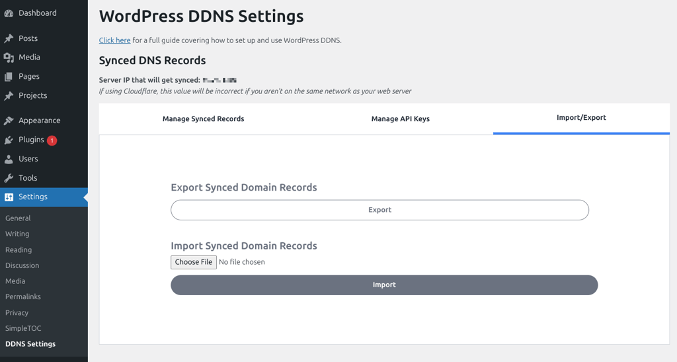Click the Posts pushpin icon
This screenshot has width=677, height=362.
coord(9,38)
